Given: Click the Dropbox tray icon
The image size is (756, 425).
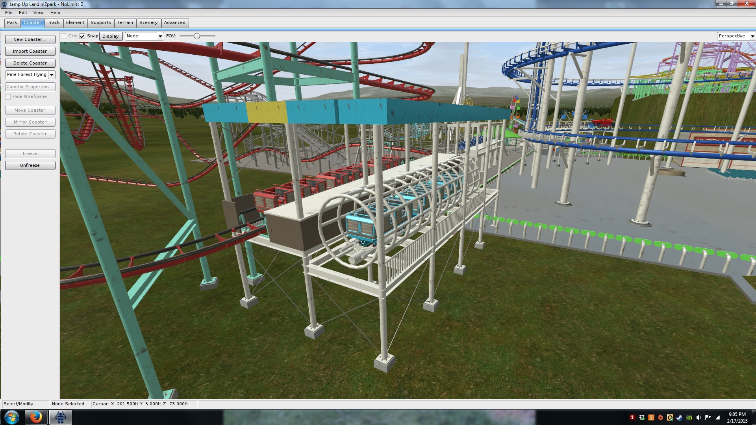Looking at the screenshot, I should [x=642, y=418].
